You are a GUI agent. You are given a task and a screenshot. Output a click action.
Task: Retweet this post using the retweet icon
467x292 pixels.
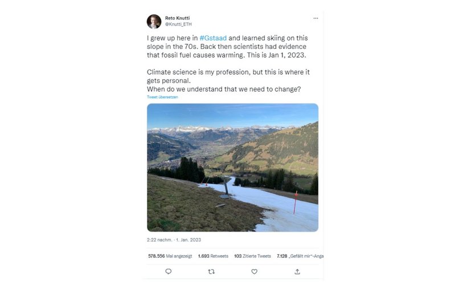211,272
